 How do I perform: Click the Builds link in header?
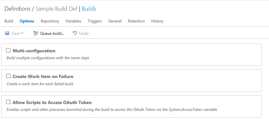(89, 9)
